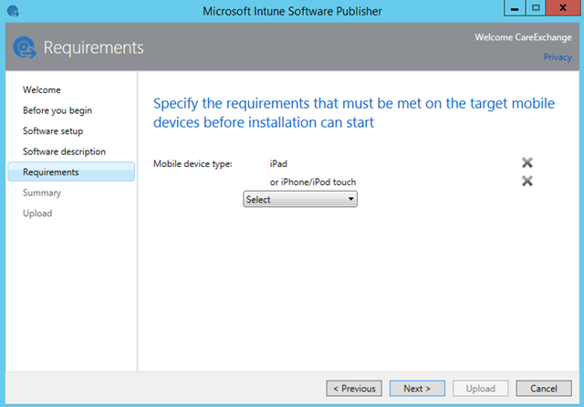Cancel the publishing wizard
584x407 pixels.
click(544, 389)
